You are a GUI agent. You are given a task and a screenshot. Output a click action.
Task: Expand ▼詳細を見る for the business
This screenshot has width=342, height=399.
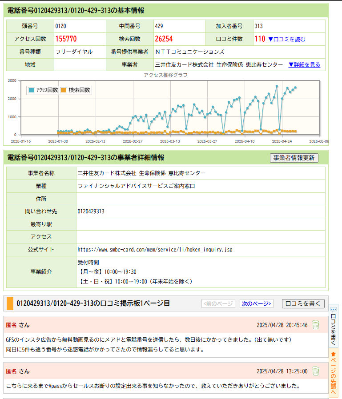pos(304,64)
